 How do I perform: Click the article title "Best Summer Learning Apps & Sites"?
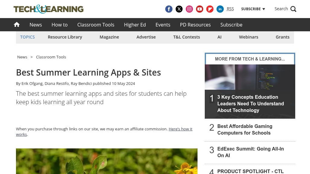point(88,73)
